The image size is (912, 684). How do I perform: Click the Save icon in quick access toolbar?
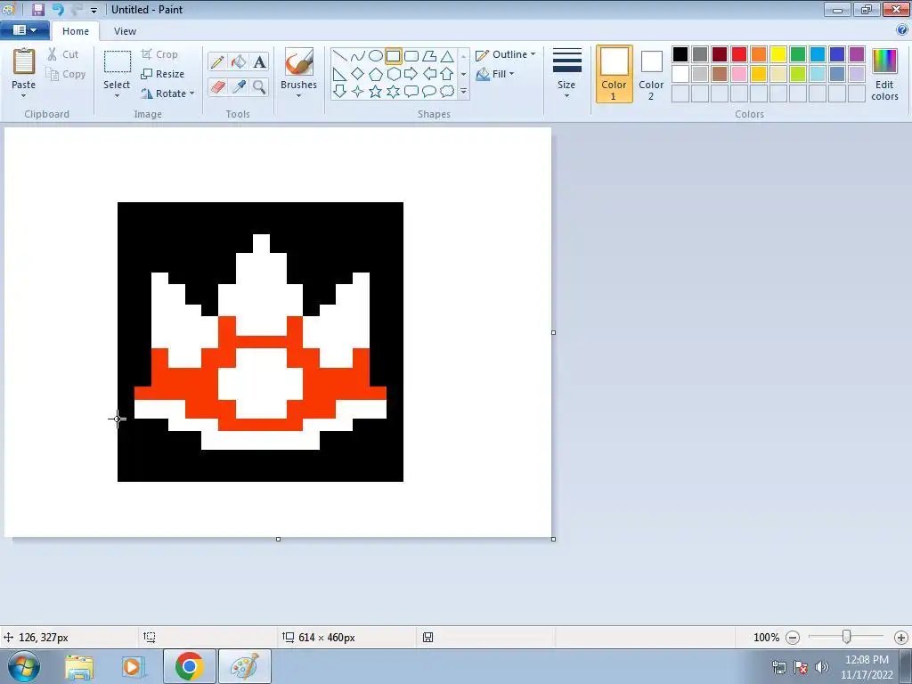[x=37, y=9]
